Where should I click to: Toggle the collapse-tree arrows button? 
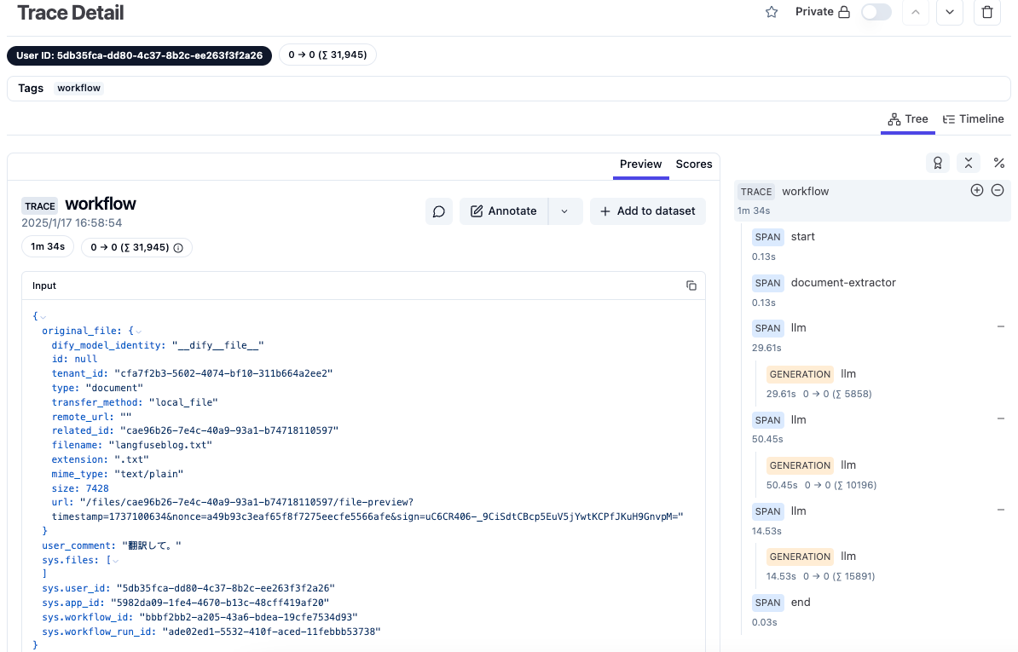click(x=968, y=163)
